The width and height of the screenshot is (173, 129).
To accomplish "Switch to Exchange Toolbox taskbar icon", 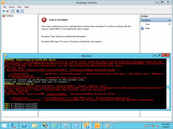I will pos(97,126).
